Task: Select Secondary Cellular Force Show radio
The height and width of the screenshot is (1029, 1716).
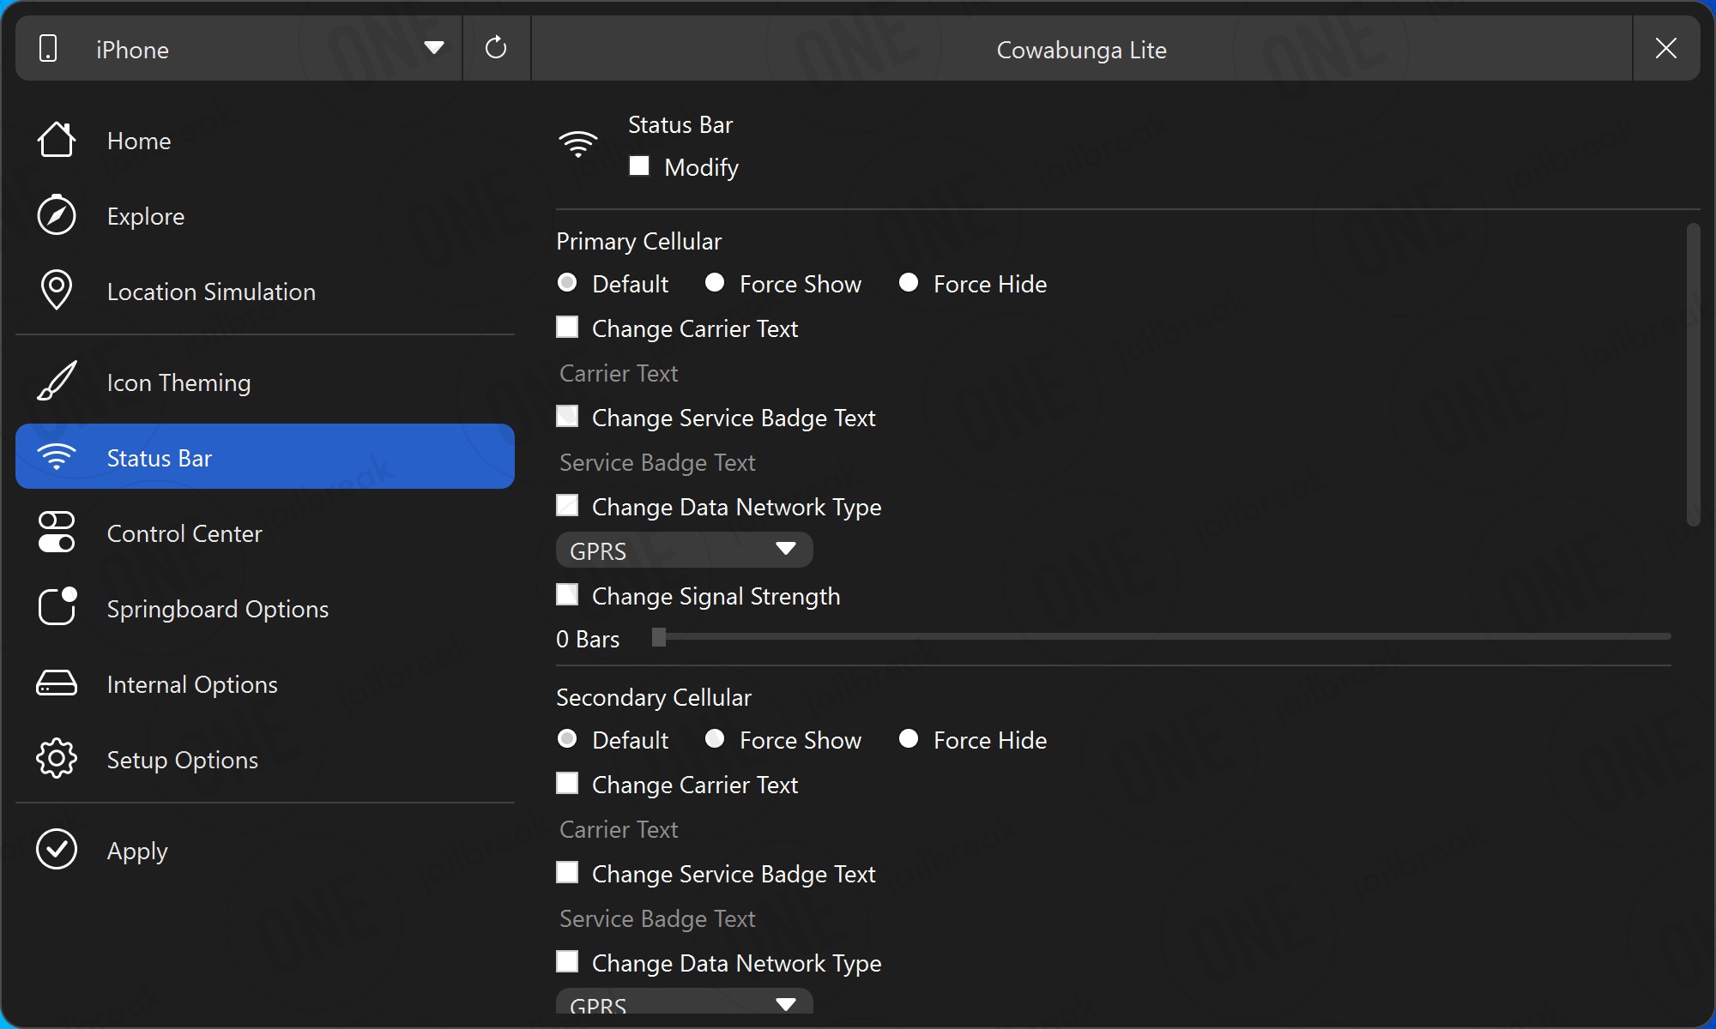Action: 715,738
